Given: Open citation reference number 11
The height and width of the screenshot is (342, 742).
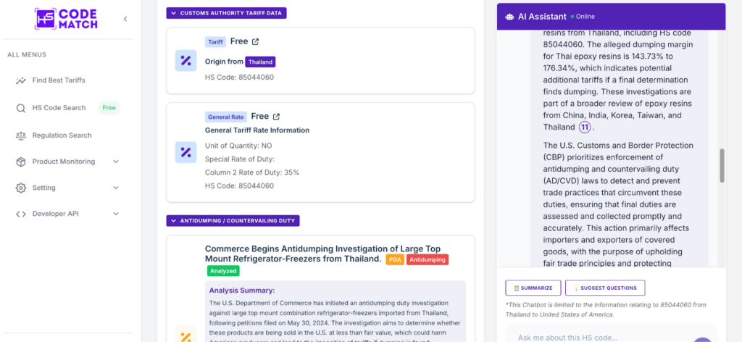Looking at the screenshot, I should point(585,128).
